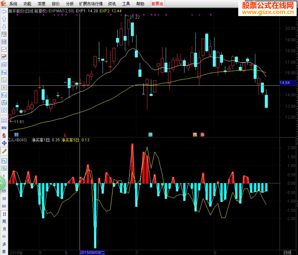The height and width of the screenshot is (255, 298).
Task: Click the F5 icon in sidebar
Action: pos(4,161)
